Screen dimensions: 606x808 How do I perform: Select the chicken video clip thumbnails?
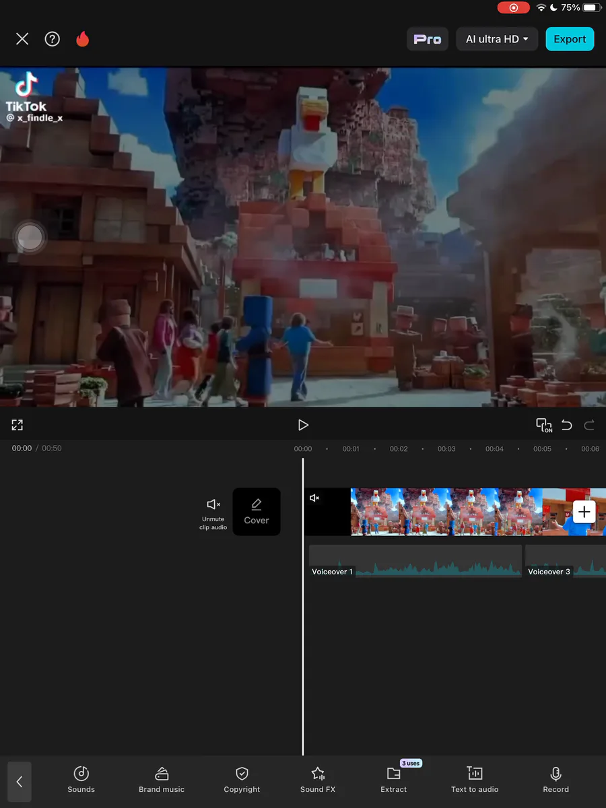tap(446, 512)
